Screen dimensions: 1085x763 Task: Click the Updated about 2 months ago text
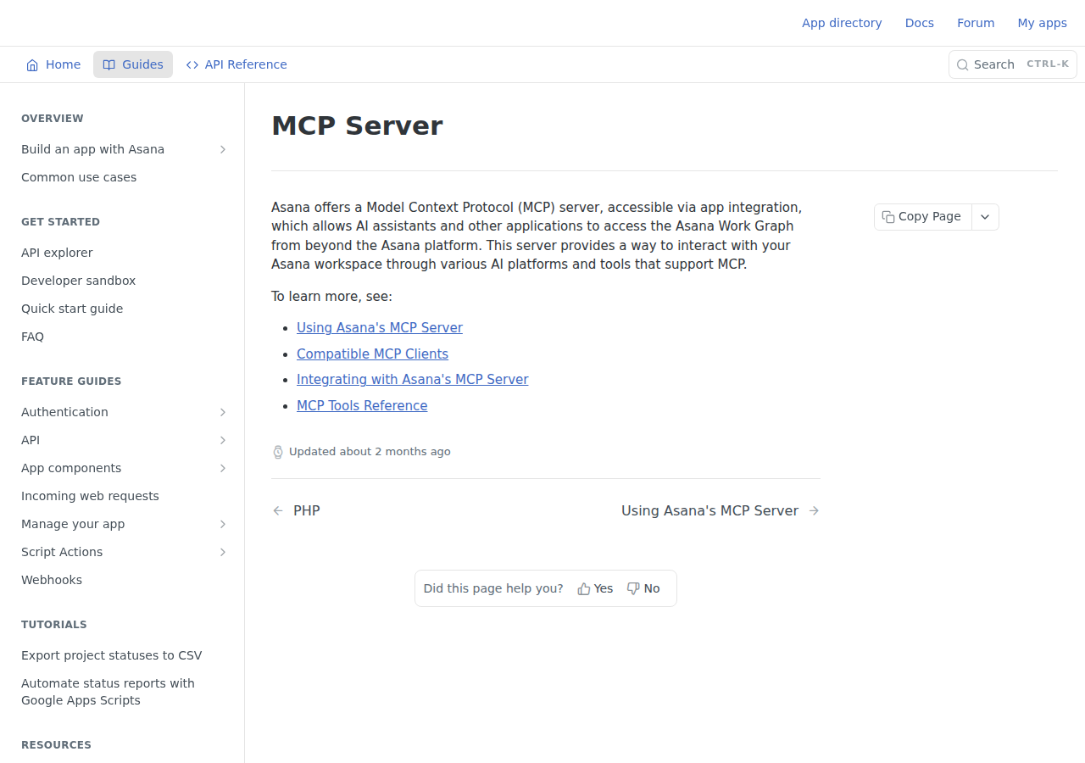[x=370, y=452]
